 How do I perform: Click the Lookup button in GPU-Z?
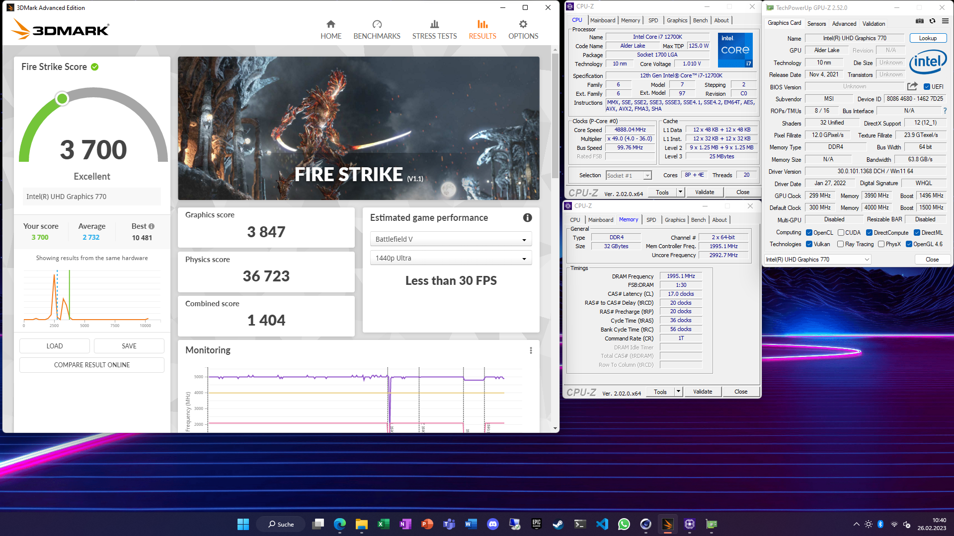[928, 38]
